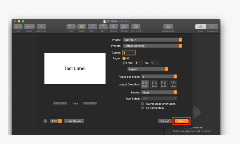This screenshot has height=144, width=240.
Task: Click the Test Label print preview
Action: (x=75, y=69)
